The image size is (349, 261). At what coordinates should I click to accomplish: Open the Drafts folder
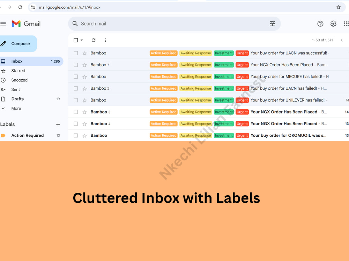(31, 99)
